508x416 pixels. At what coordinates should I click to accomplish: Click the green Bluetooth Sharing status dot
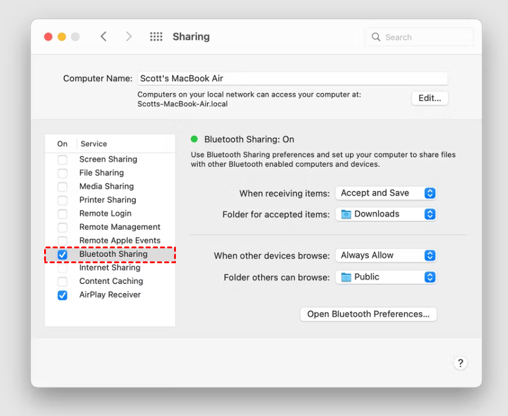(194, 139)
